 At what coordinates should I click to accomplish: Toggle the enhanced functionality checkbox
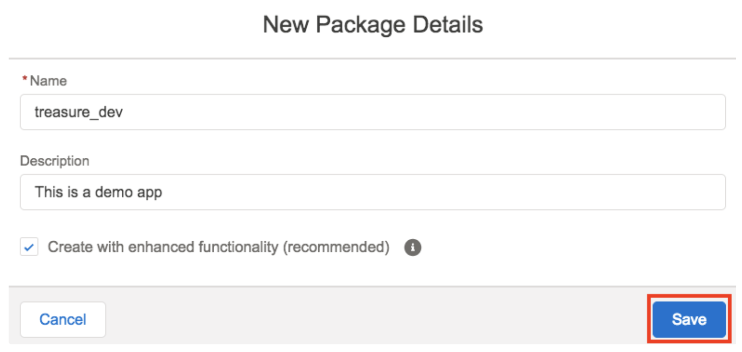coord(29,247)
